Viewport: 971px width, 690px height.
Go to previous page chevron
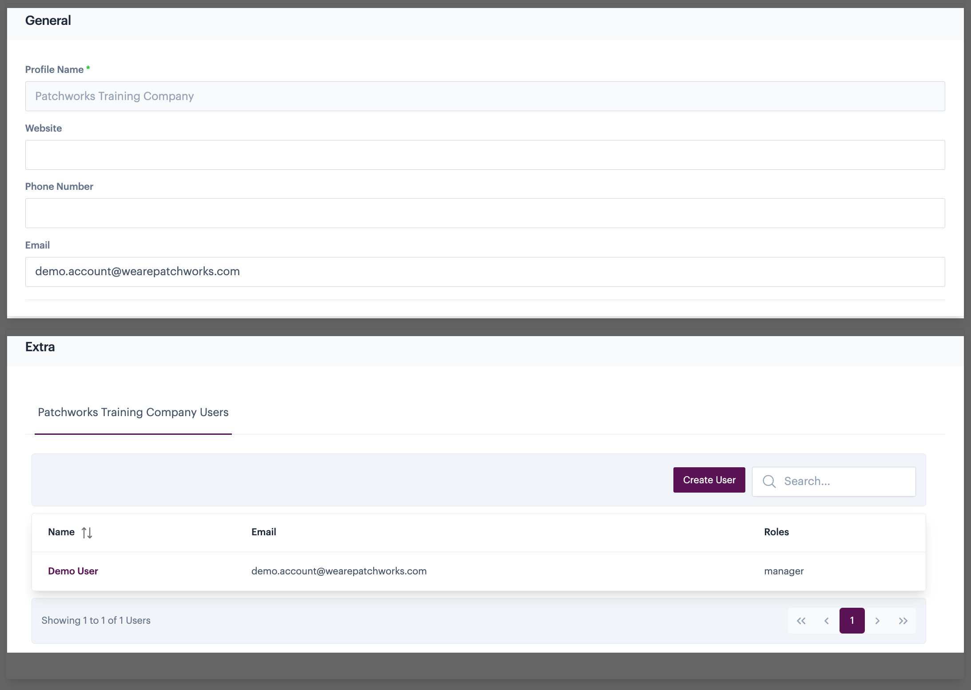pyautogui.click(x=826, y=621)
